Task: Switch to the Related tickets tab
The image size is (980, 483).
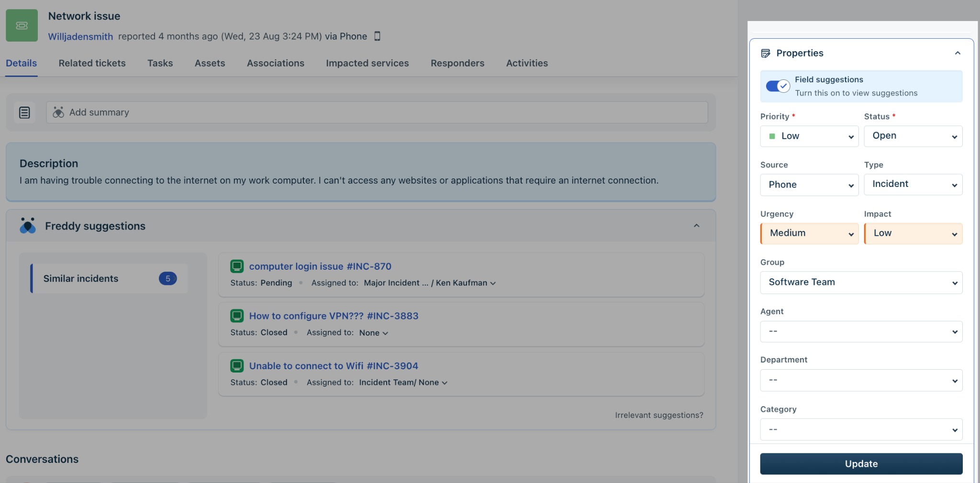Action: click(x=92, y=63)
